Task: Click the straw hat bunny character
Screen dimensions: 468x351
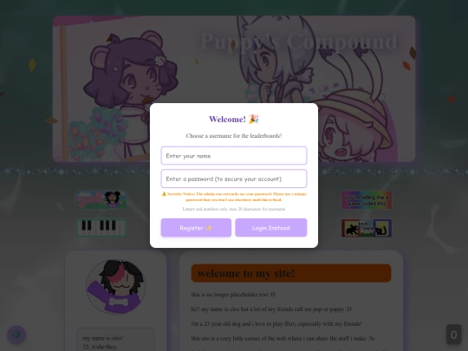Action: tap(355, 126)
